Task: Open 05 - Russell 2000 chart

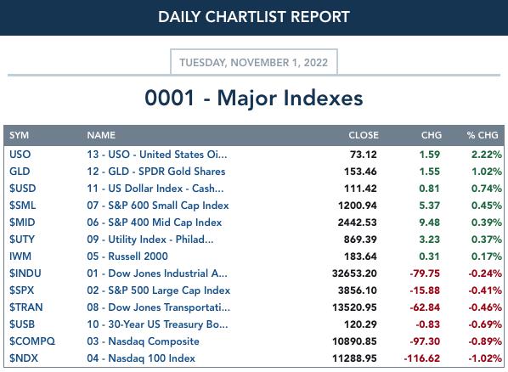Action: [x=127, y=256]
